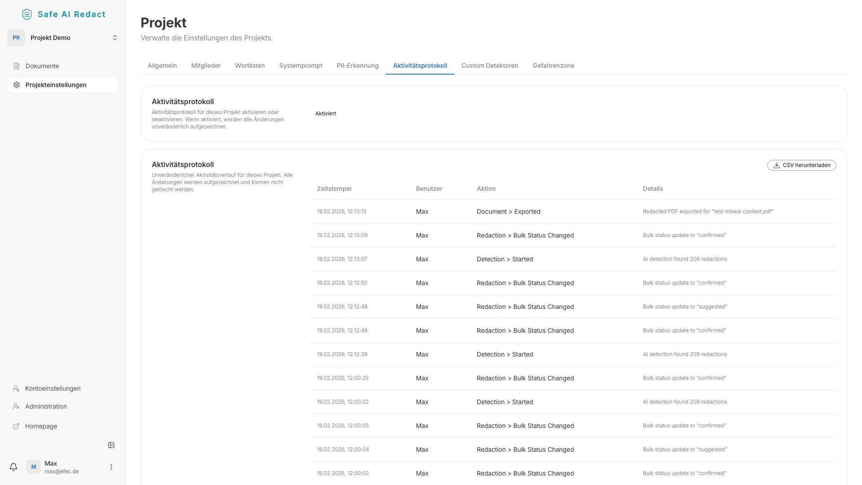Go to the Gefahrenzone tab

coord(553,66)
